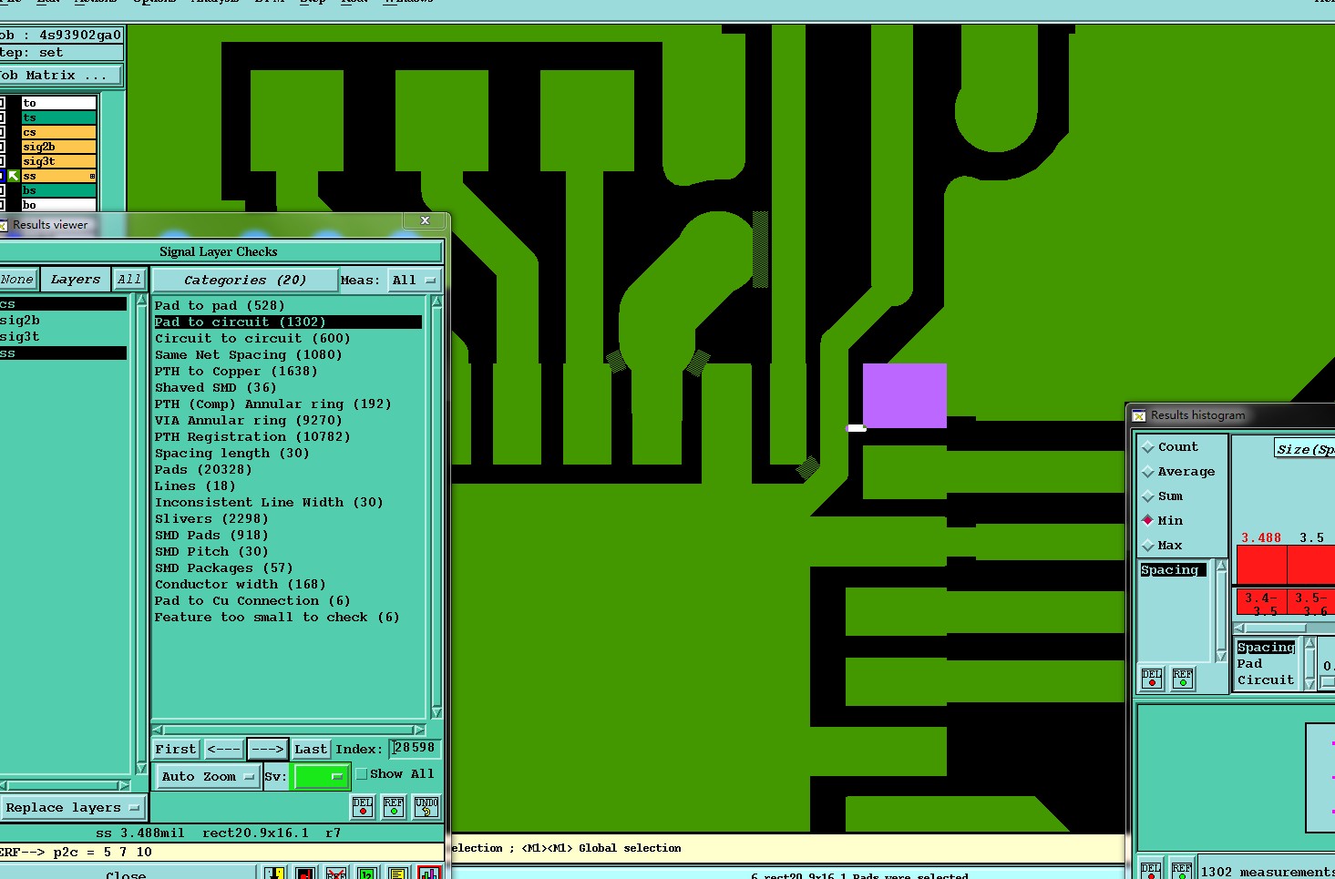Screen dimensions: 1335x879
Task: Click the Results histogram window icon
Action: [1139, 415]
